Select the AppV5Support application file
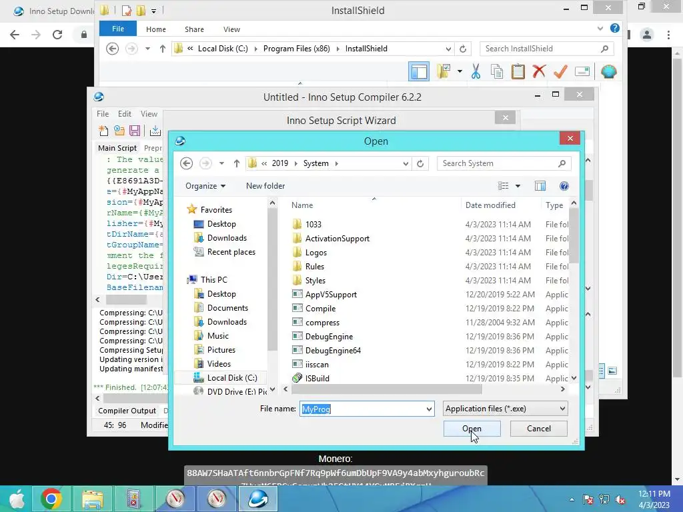The height and width of the screenshot is (512, 683). (331, 294)
